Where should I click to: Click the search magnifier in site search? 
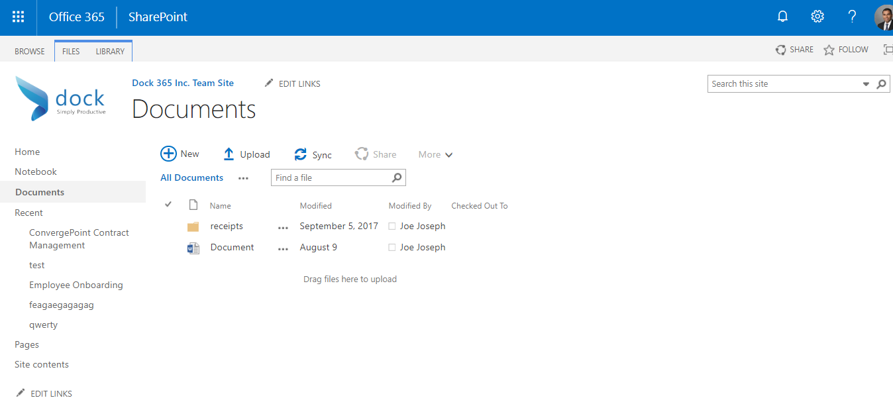pos(881,84)
